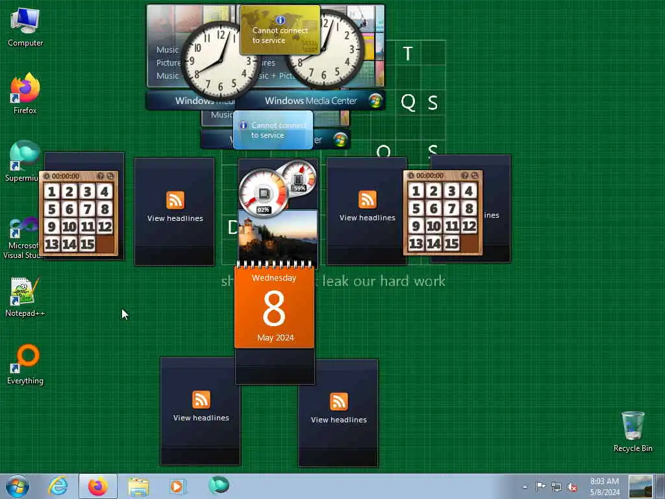The image size is (665, 499).
Task: Select "Music" in the lower Media Center gadget
Action: point(222,114)
